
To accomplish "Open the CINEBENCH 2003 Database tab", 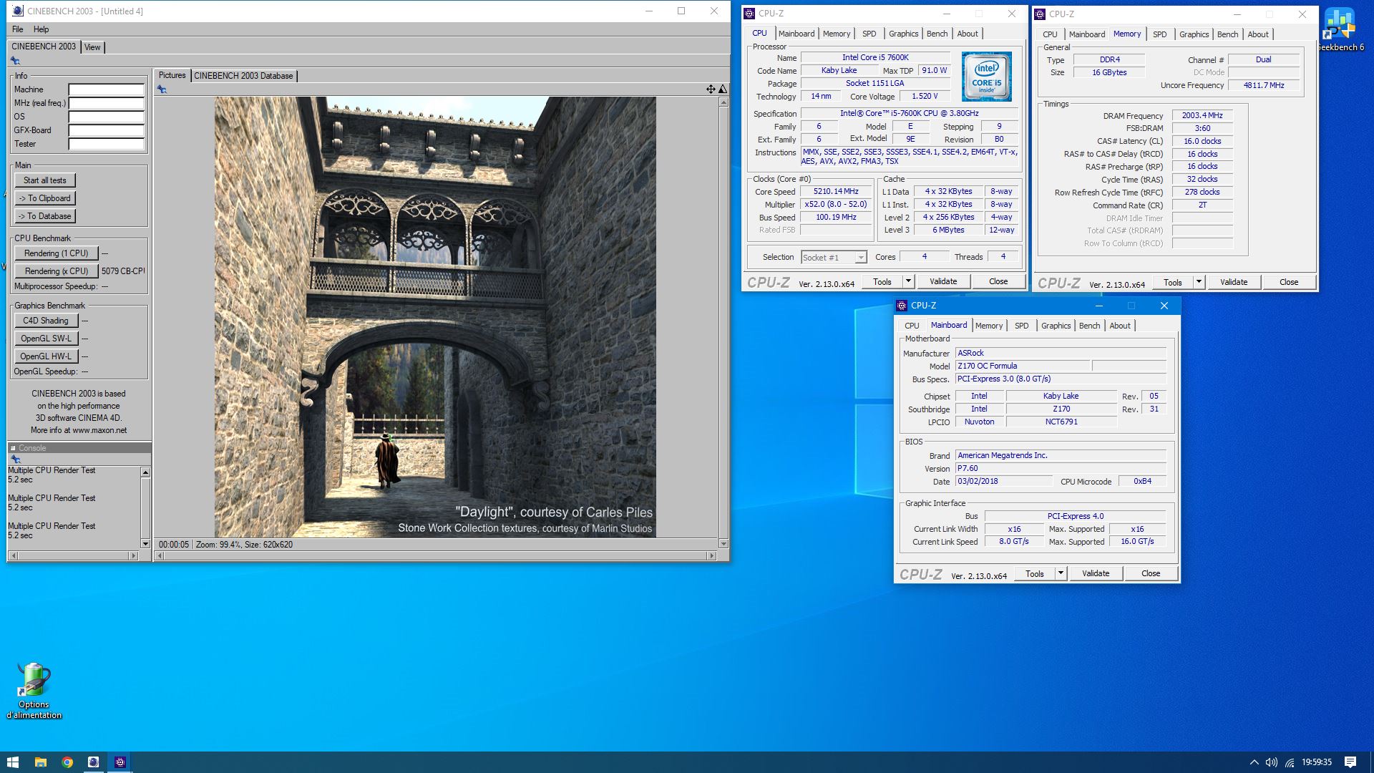I will [x=243, y=76].
